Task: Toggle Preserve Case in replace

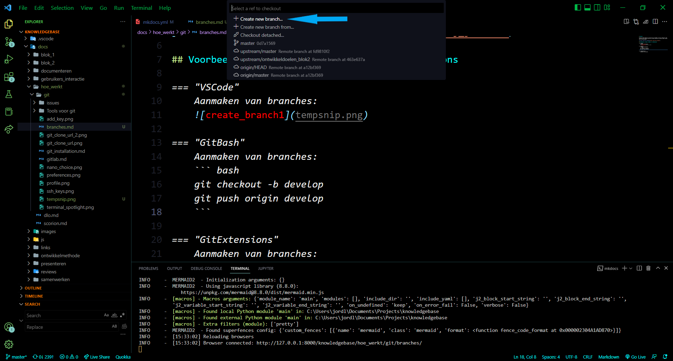Action: [114, 326]
